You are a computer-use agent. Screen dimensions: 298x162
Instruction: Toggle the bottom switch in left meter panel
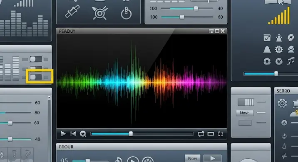coord(36,77)
